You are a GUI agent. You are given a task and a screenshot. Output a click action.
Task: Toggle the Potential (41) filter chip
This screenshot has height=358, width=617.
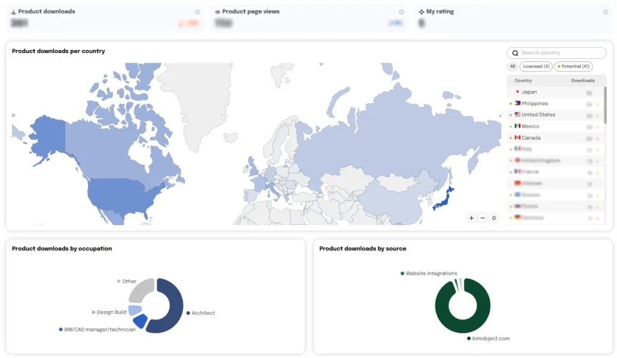573,66
